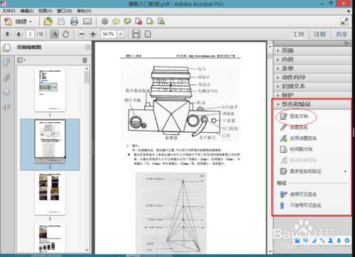This screenshot has width=355, height=257.
Task: Open the Help (帮助) menu
Action: [84, 11]
